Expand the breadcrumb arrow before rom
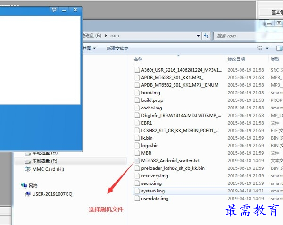This screenshot has height=225, width=283. (x=106, y=36)
